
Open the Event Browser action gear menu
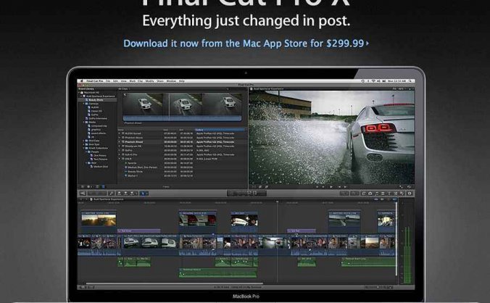[x=88, y=187]
